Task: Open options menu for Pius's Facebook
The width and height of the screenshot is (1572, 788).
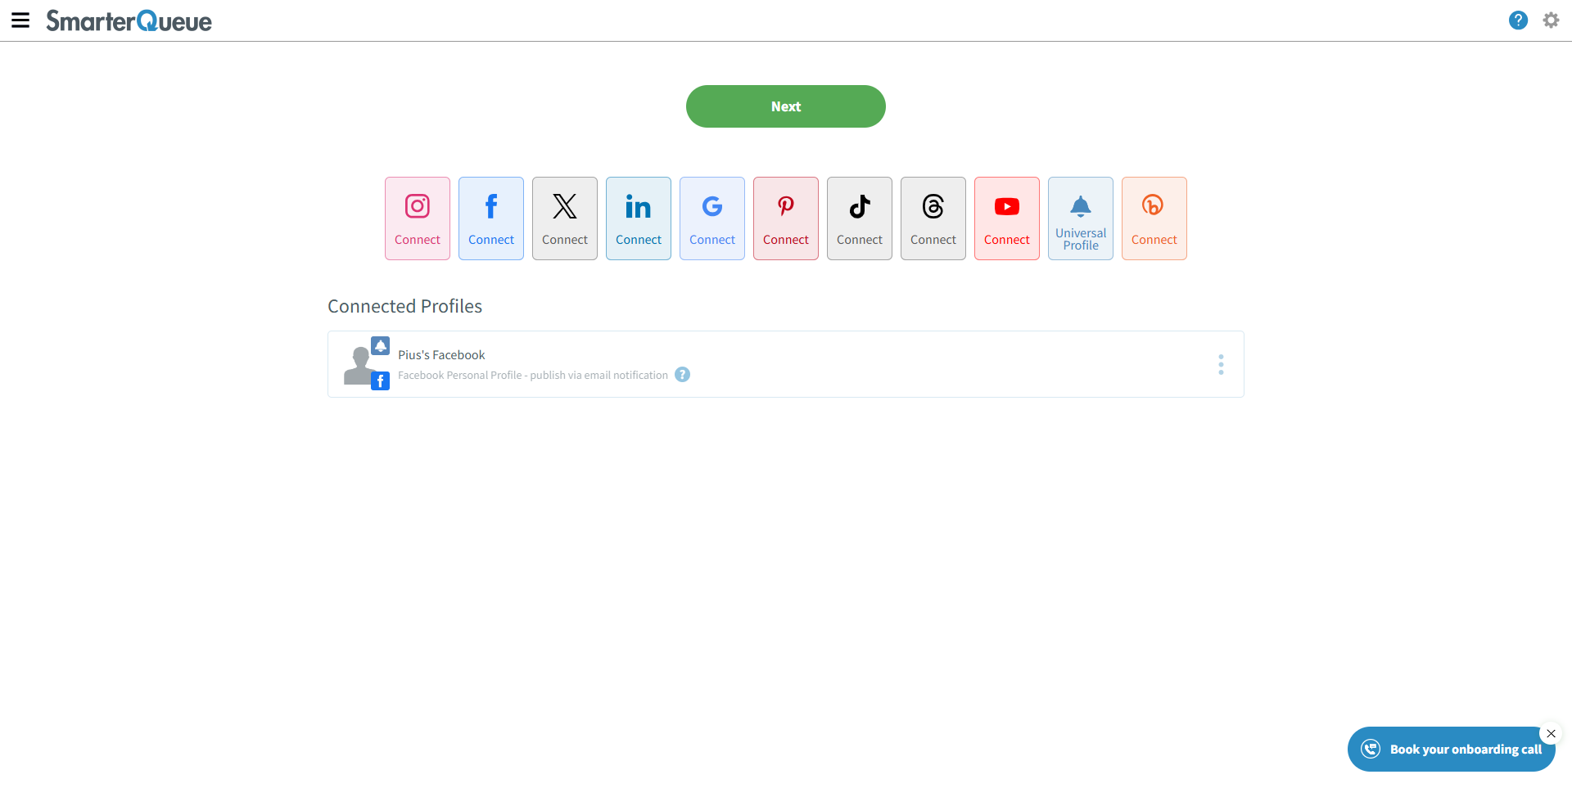Action: coord(1221,365)
